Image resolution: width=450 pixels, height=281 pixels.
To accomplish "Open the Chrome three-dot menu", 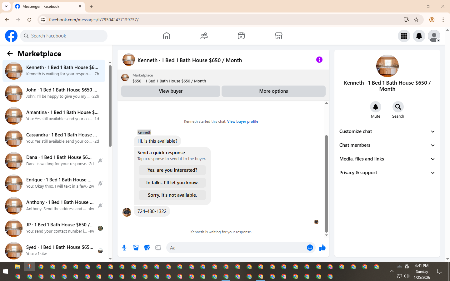I will [443, 20].
